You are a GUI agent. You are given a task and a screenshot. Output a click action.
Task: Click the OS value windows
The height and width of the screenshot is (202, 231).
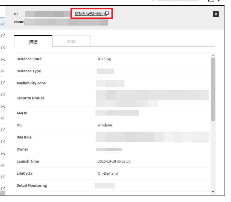[105, 125]
